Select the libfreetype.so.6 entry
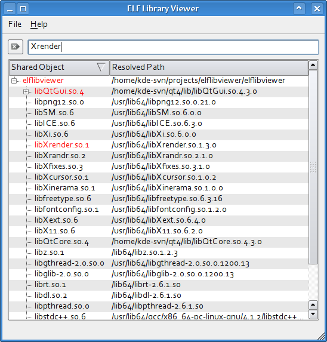This screenshot has width=327, height=342. coord(63,199)
